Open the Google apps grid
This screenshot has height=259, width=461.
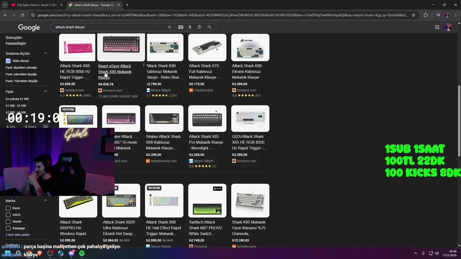click(x=437, y=27)
